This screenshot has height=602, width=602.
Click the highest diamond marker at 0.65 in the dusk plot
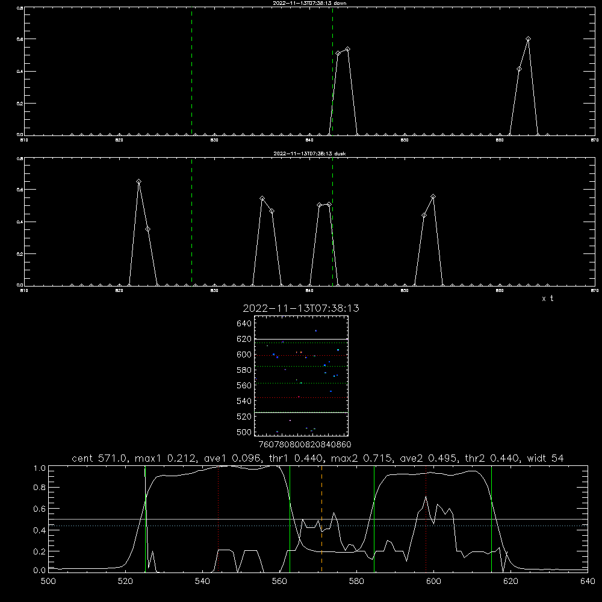pyautogui.click(x=138, y=182)
